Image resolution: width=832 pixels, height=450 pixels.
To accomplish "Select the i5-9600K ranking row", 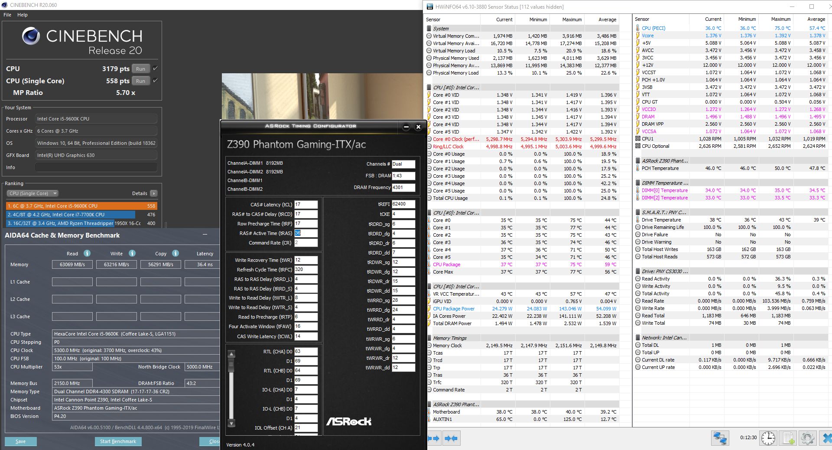I will click(81, 206).
